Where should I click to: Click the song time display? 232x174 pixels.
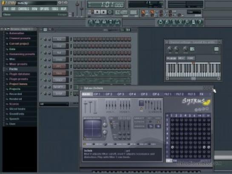(x=106, y=4)
